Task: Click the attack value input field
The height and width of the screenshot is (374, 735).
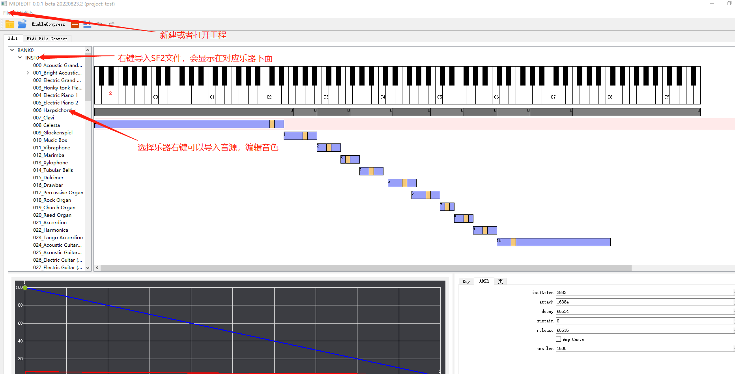Action: point(644,302)
